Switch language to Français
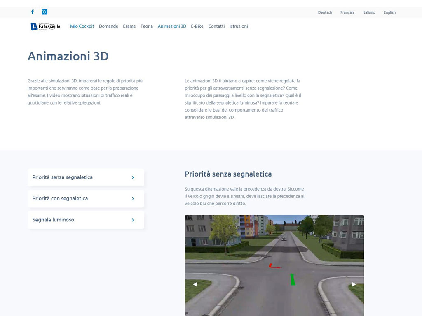The image size is (422, 316). point(347,12)
